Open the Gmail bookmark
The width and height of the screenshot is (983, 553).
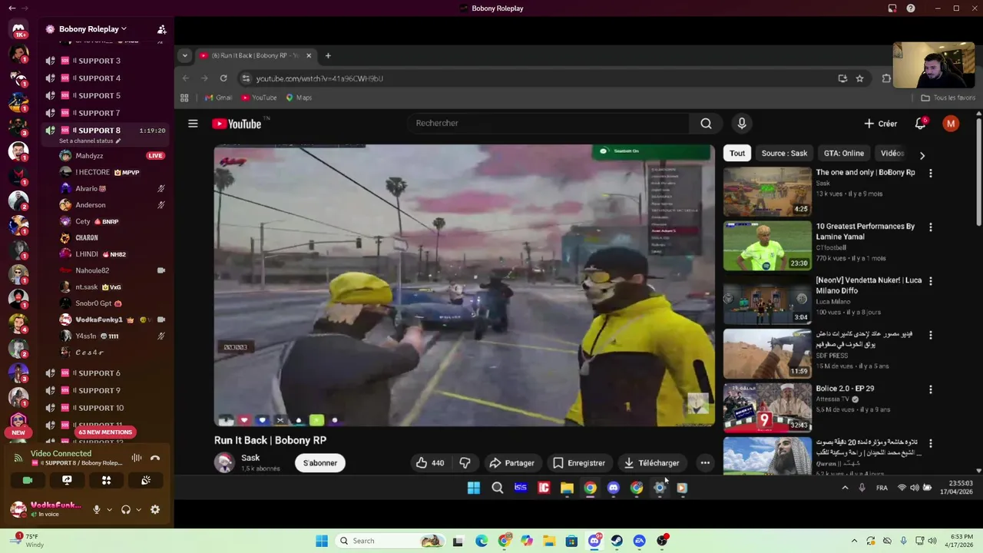click(x=218, y=98)
